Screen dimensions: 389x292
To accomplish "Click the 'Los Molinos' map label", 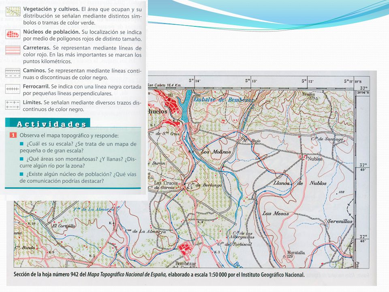I will point(216,152).
